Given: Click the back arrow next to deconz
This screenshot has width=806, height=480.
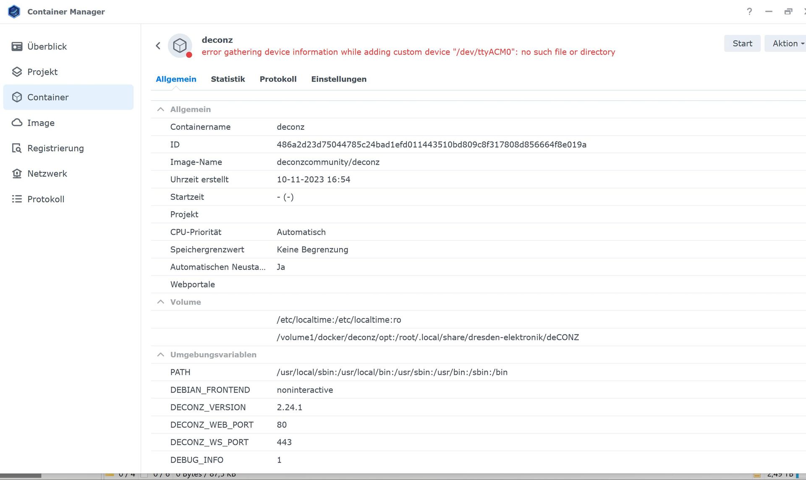Looking at the screenshot, I should [x=158, y=46].
